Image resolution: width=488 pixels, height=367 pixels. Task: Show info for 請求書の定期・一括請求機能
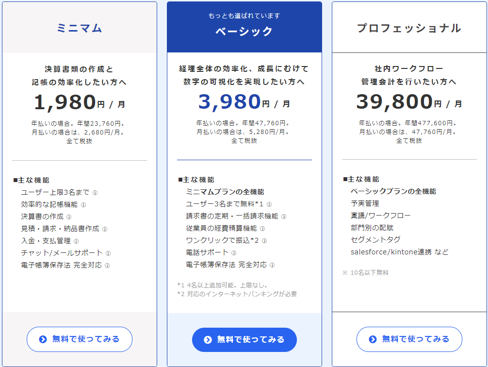tap(284, 217)
